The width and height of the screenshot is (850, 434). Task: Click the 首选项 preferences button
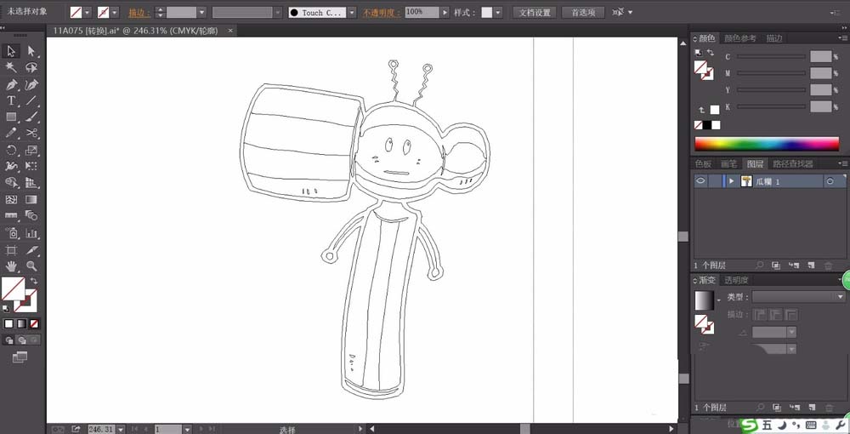coord(583,12)
